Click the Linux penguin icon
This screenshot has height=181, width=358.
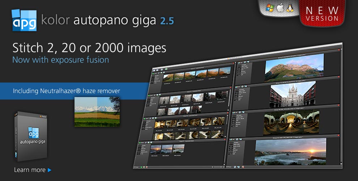coord(290,8)
